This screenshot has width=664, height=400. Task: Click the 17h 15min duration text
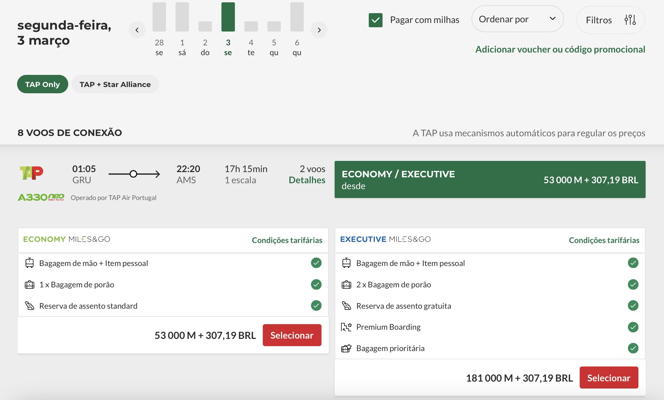point(246,169)
